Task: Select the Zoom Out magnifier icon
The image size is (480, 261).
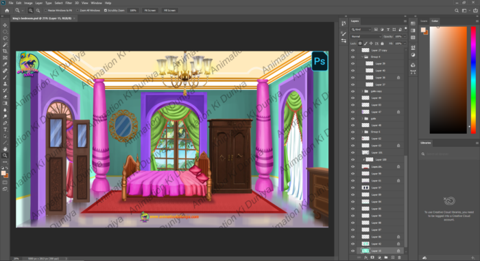Action: click(38, 10)
